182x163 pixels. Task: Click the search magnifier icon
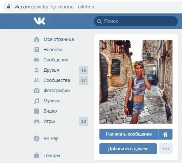99,21
